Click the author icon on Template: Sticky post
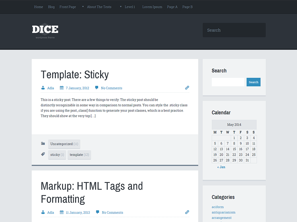 (x=43, y=88)
